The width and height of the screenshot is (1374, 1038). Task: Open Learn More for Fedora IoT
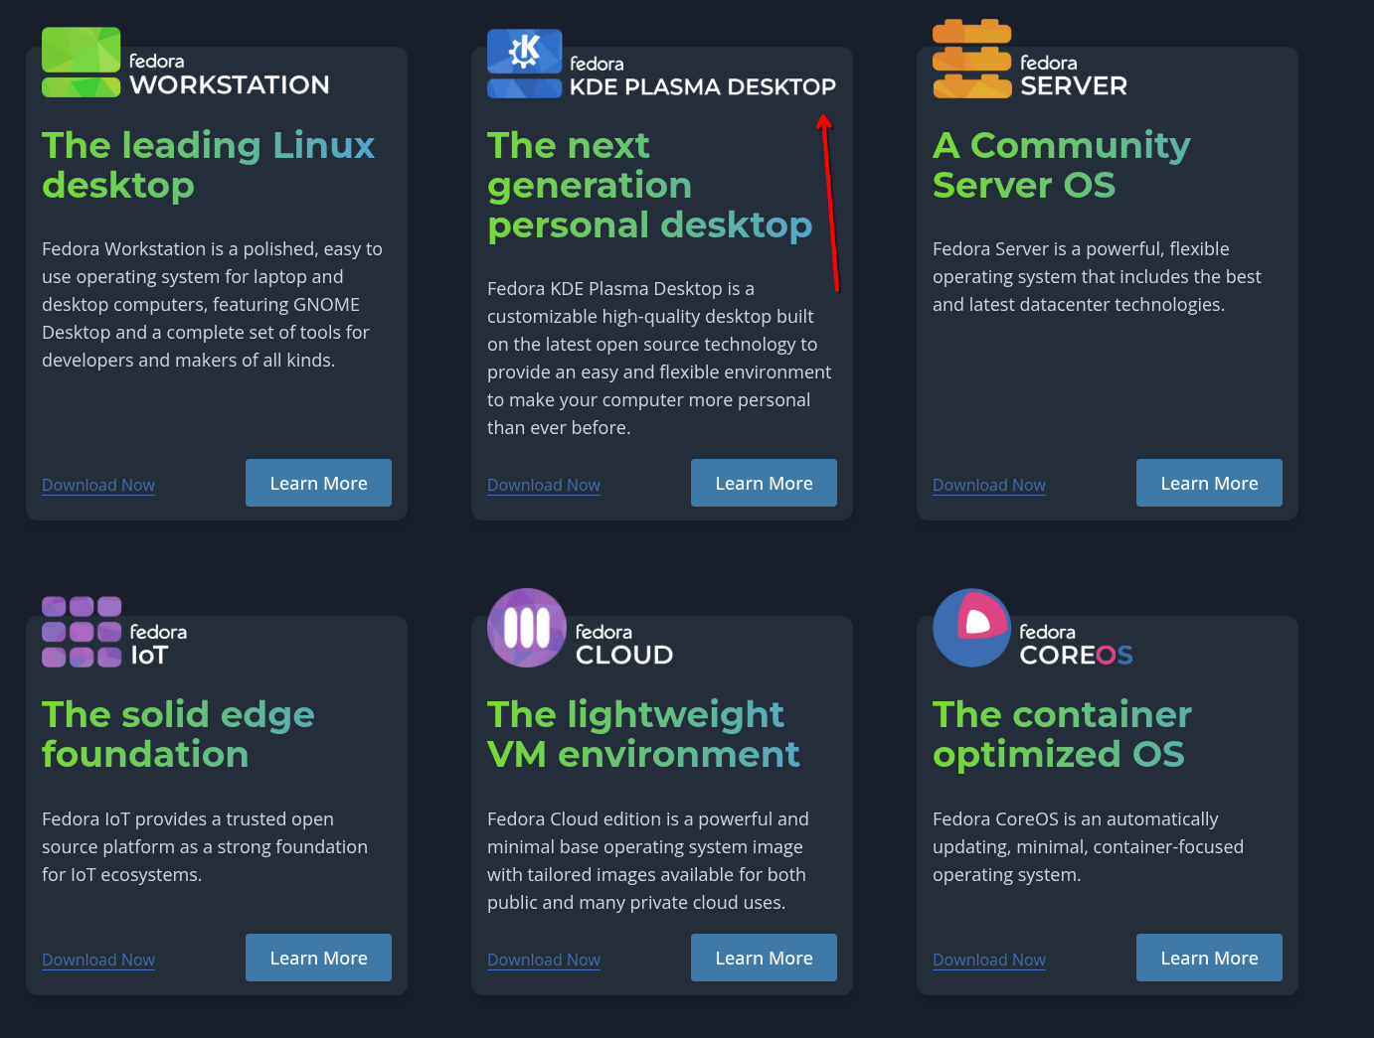point(318,958)
